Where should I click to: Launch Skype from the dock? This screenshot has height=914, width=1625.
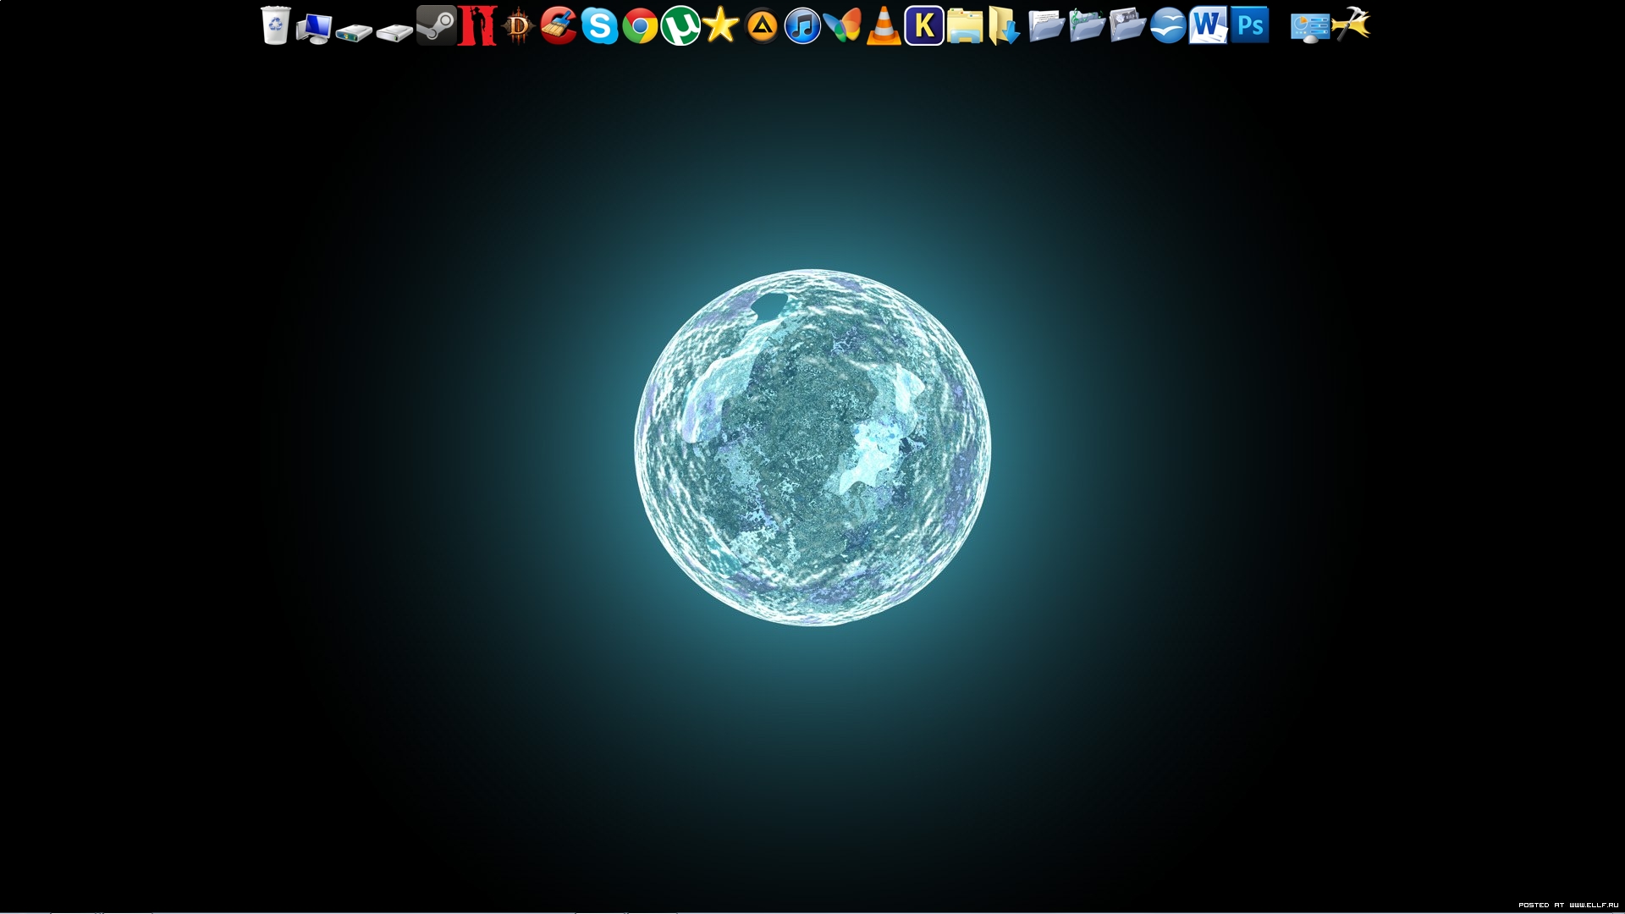point(599,26)
